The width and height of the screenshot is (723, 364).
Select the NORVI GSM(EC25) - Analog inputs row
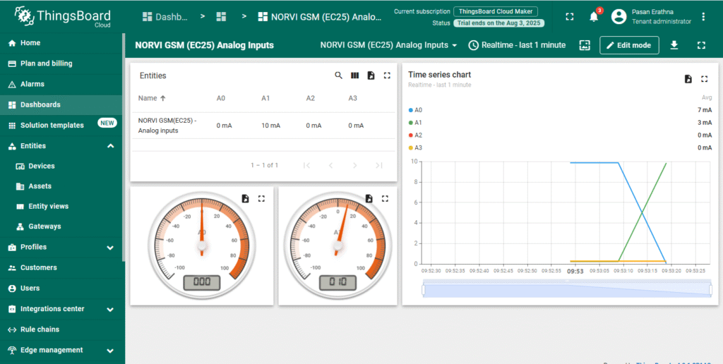coord(264,126)
